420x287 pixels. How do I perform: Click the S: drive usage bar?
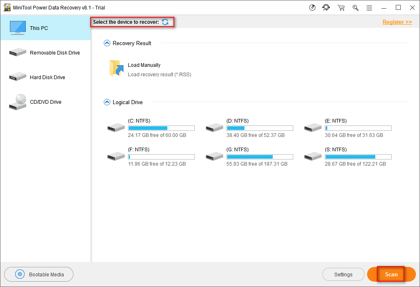(x=358, y=157)
